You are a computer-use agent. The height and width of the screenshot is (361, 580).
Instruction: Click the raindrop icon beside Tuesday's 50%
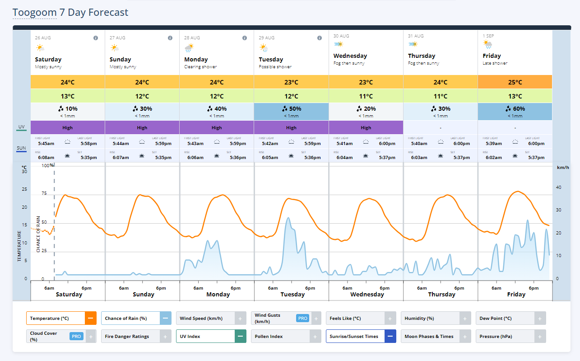(284, 108)
